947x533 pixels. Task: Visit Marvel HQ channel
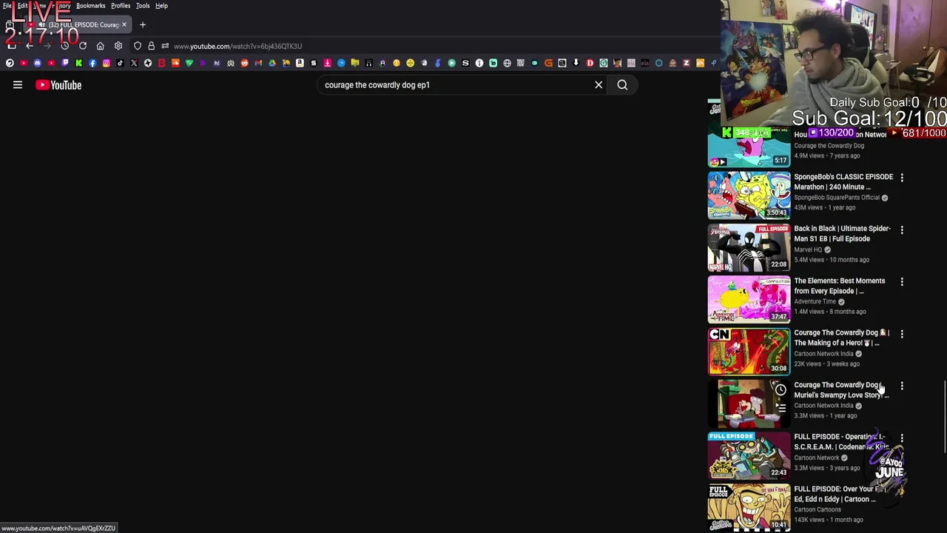tap(808, 249)
